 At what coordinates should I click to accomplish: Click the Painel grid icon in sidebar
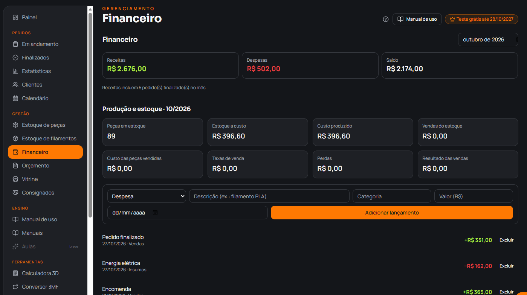click(15, 17)
